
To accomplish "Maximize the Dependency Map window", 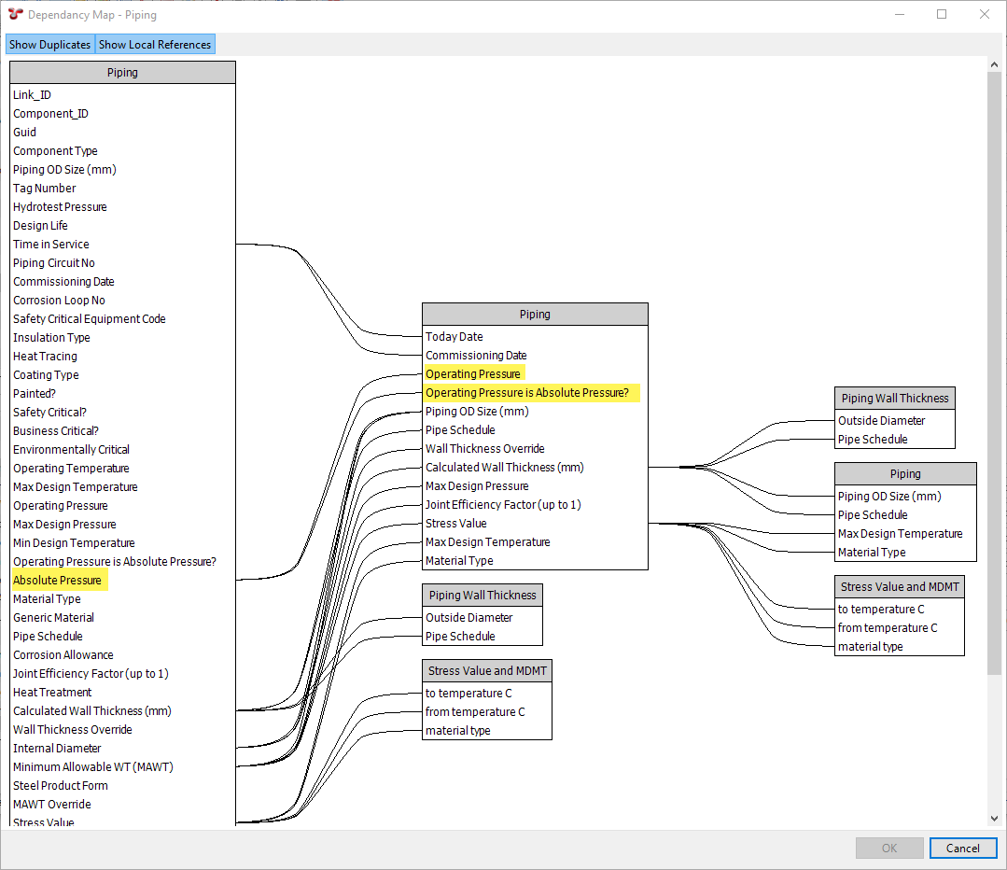I will [x=942, y=14].
